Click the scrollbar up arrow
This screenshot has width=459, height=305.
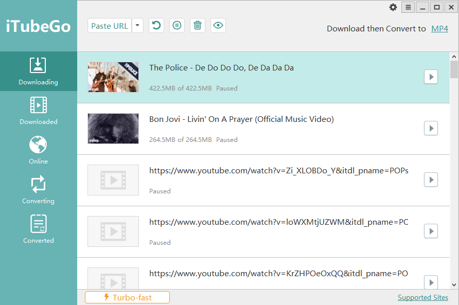454,57
